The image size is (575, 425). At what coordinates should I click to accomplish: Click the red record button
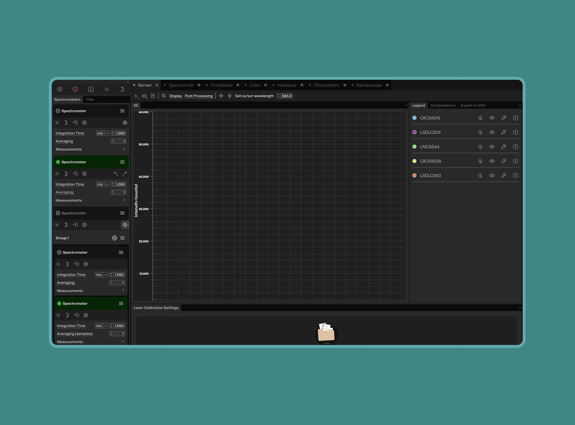click(x=75, y=89)
